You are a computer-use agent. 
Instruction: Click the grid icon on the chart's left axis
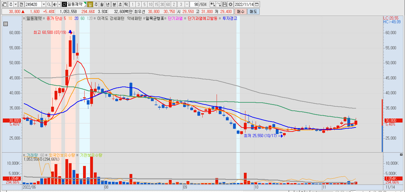(x=6, y=24)
